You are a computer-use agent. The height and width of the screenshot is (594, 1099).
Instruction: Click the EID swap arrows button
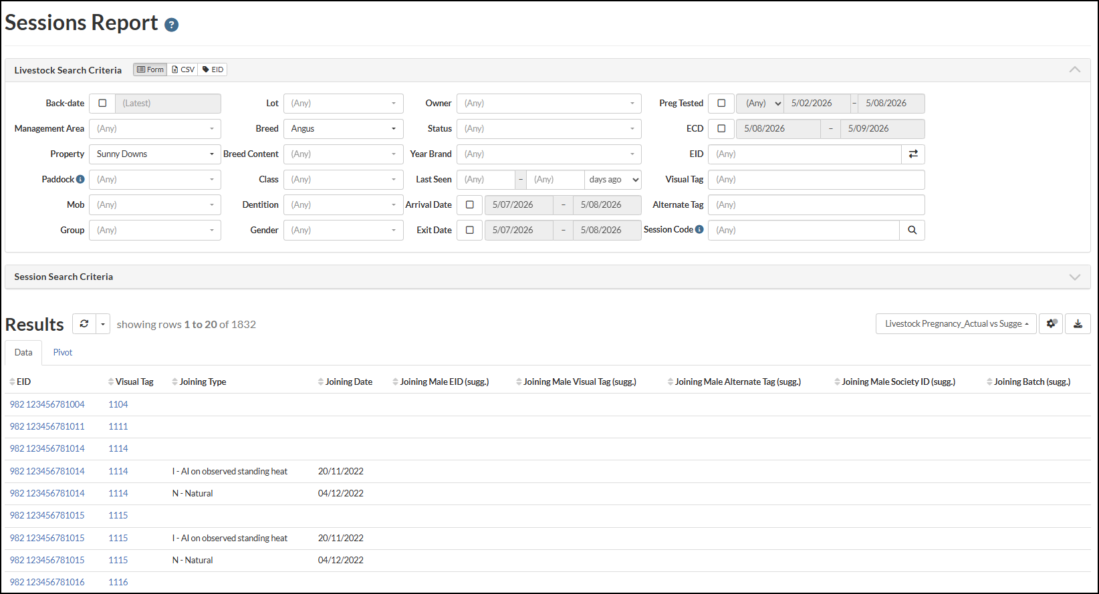pyautogui.click(x=913, y=154)
